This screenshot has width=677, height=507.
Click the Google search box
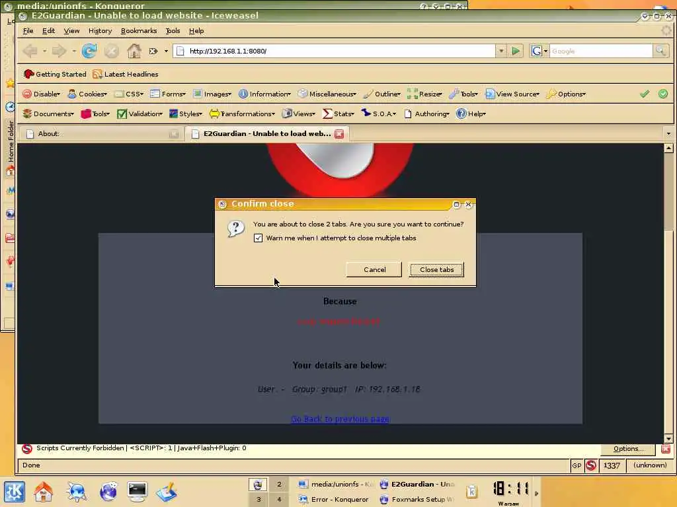tap(600, 51)
